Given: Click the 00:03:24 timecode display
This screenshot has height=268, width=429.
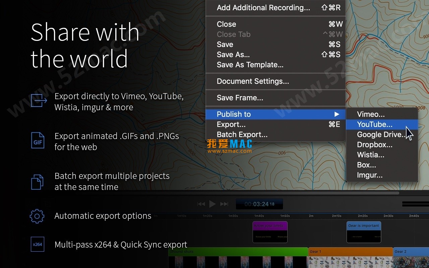Looking at the screenshot, I should tap(259, 204).
